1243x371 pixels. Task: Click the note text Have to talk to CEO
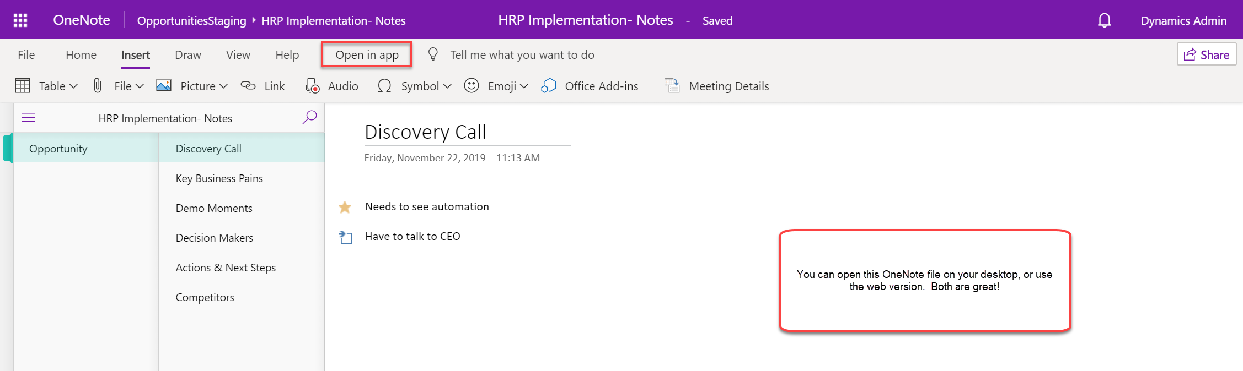412,237
